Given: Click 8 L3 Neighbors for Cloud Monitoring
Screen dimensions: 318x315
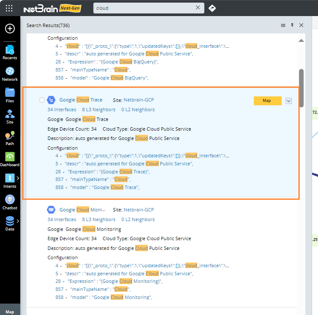Looking at the screenshot, I should [99, 219].
